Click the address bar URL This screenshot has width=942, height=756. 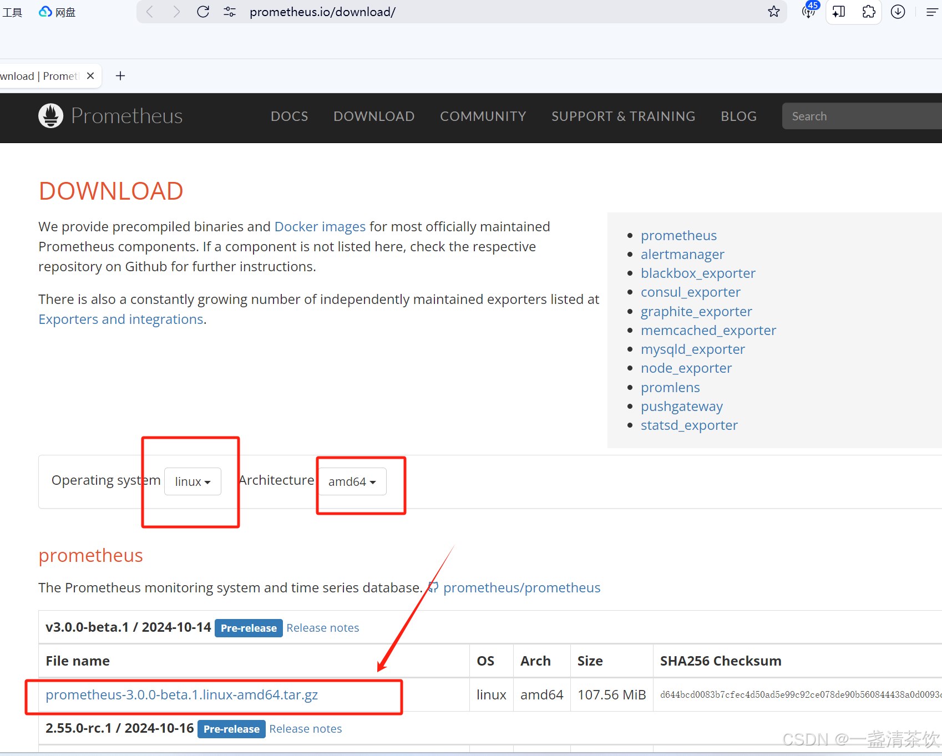322,12
